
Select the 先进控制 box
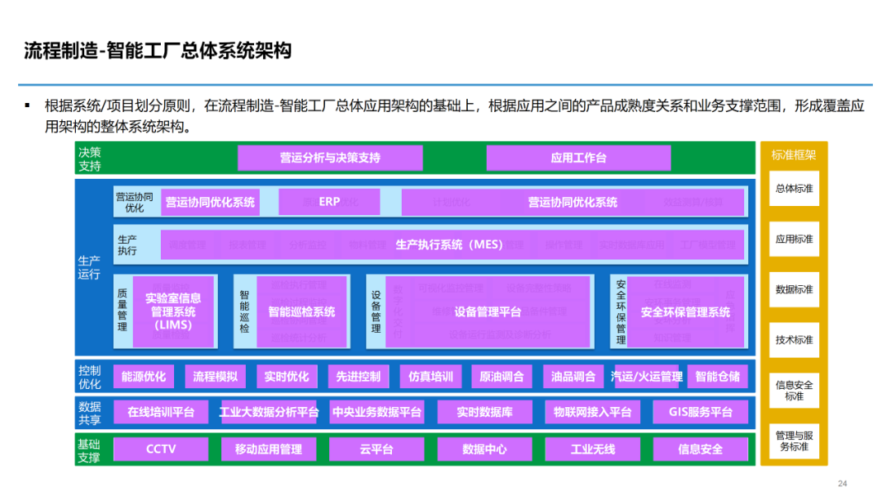pos(358,377)
